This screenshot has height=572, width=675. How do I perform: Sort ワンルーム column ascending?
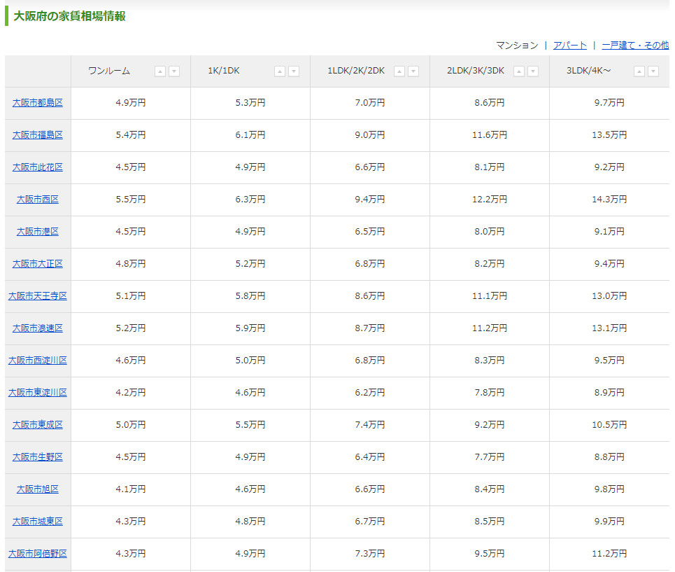tap(160, 71)
